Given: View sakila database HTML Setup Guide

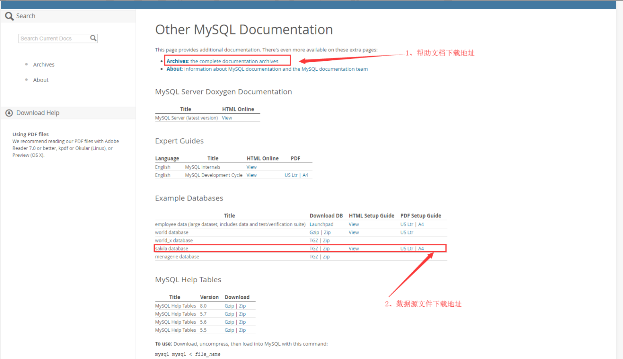Looking at the screenshot, I should tap(353, 248).
